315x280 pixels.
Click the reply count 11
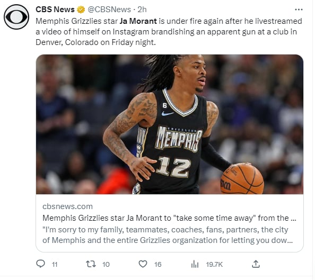(x=55, y=265)
